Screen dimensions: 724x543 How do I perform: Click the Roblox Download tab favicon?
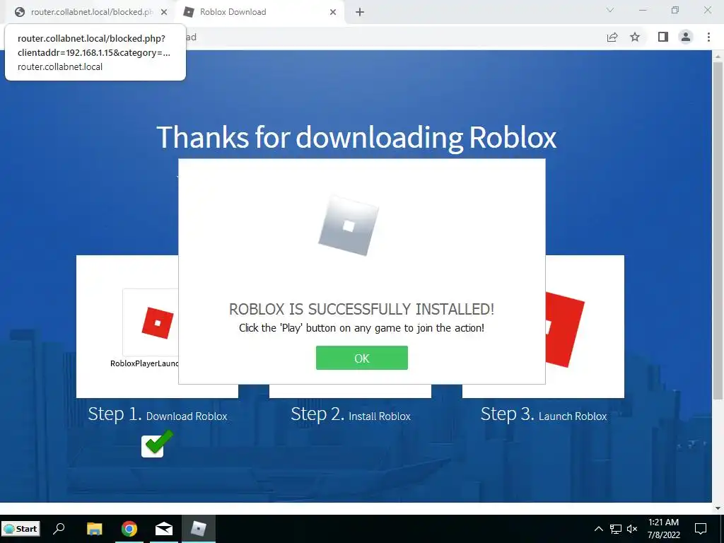coord(188,12)
